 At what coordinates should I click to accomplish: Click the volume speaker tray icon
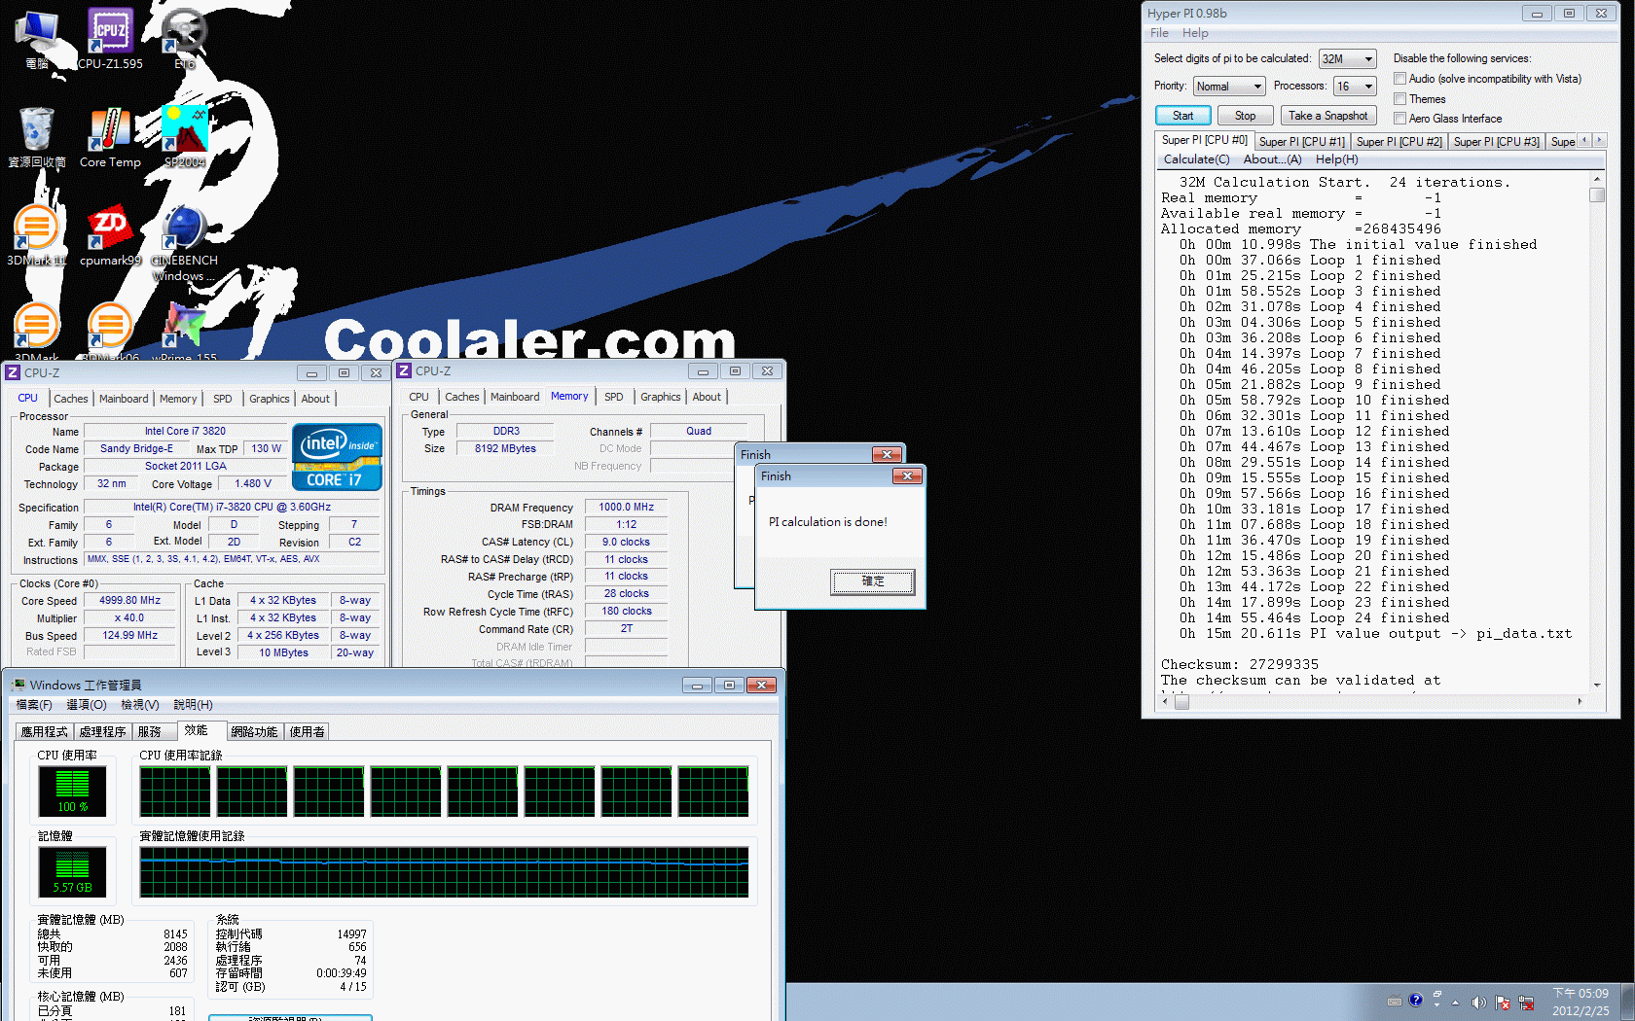coord(1478,1003)
